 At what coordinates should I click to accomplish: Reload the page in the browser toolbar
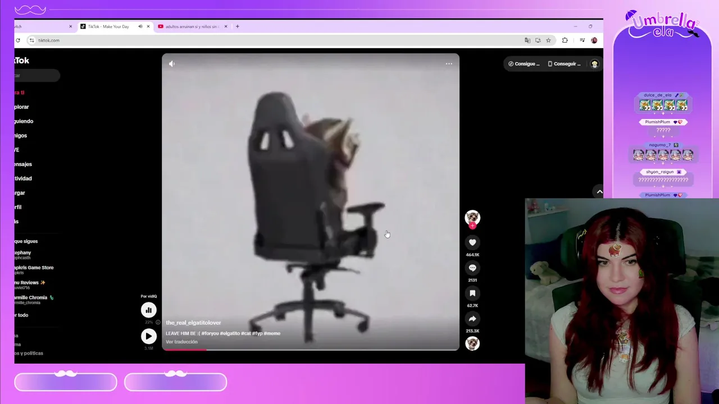coord(18,40)
